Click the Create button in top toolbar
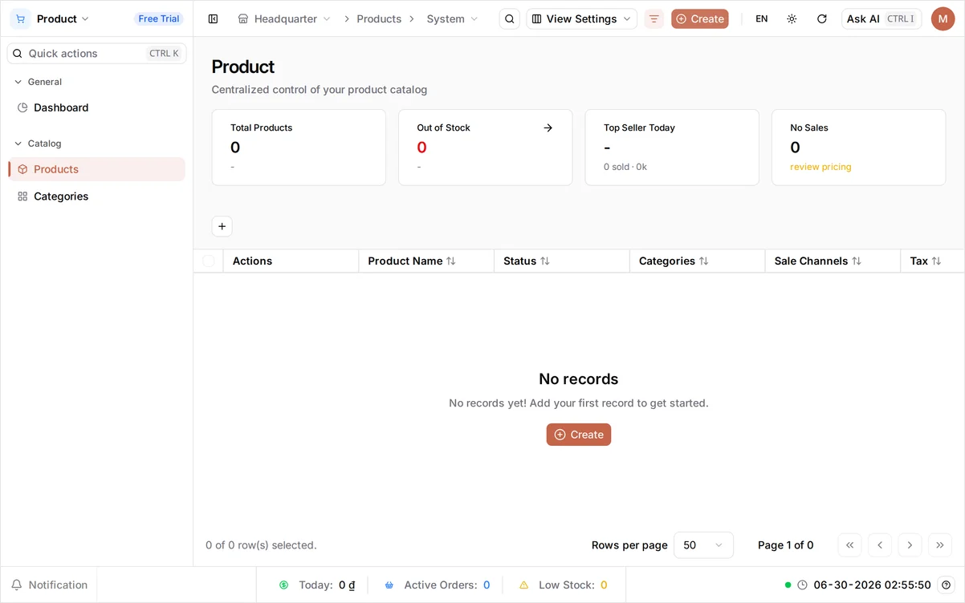 700,18
